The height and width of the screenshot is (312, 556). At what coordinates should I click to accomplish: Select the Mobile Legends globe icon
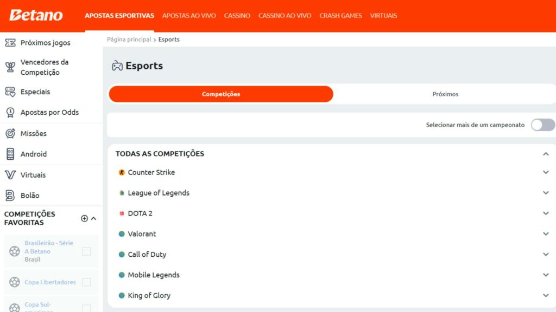click(122, 275)
